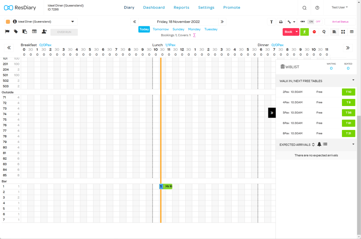Open the Reports menu in the navigation bar
Viewport: 361px width, 239px height.
pyautogui.click(x=181, y=7)
